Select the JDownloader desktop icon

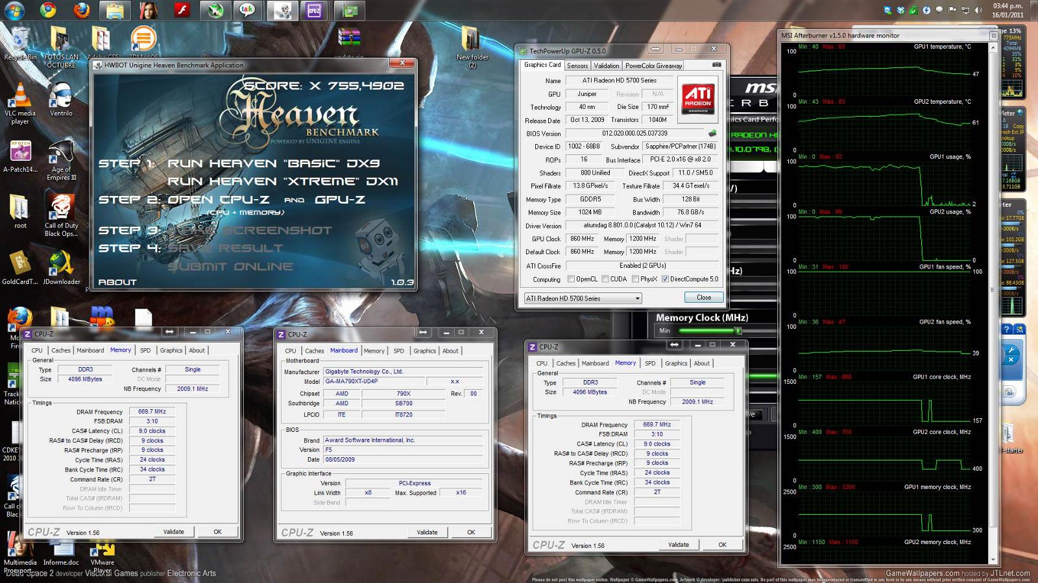coord(62,268)
